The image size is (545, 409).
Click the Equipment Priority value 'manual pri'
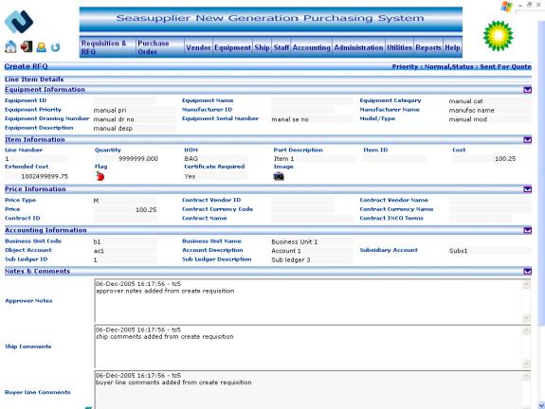coord(110,111)
